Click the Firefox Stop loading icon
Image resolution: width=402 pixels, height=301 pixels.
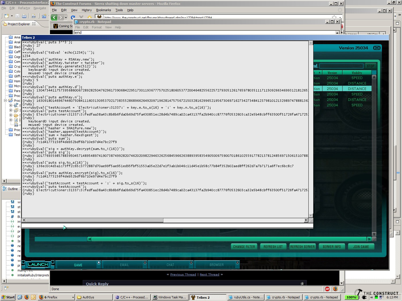coord(81,17)
